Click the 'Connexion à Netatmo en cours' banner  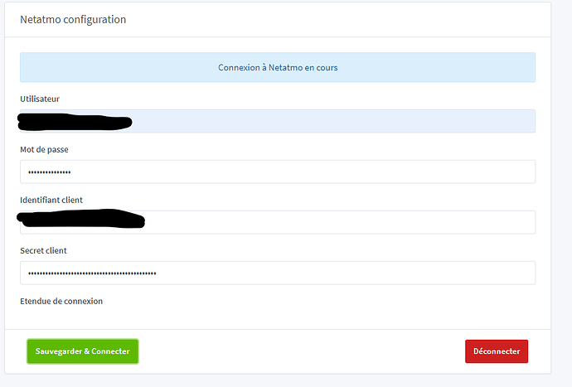point(278,68)
